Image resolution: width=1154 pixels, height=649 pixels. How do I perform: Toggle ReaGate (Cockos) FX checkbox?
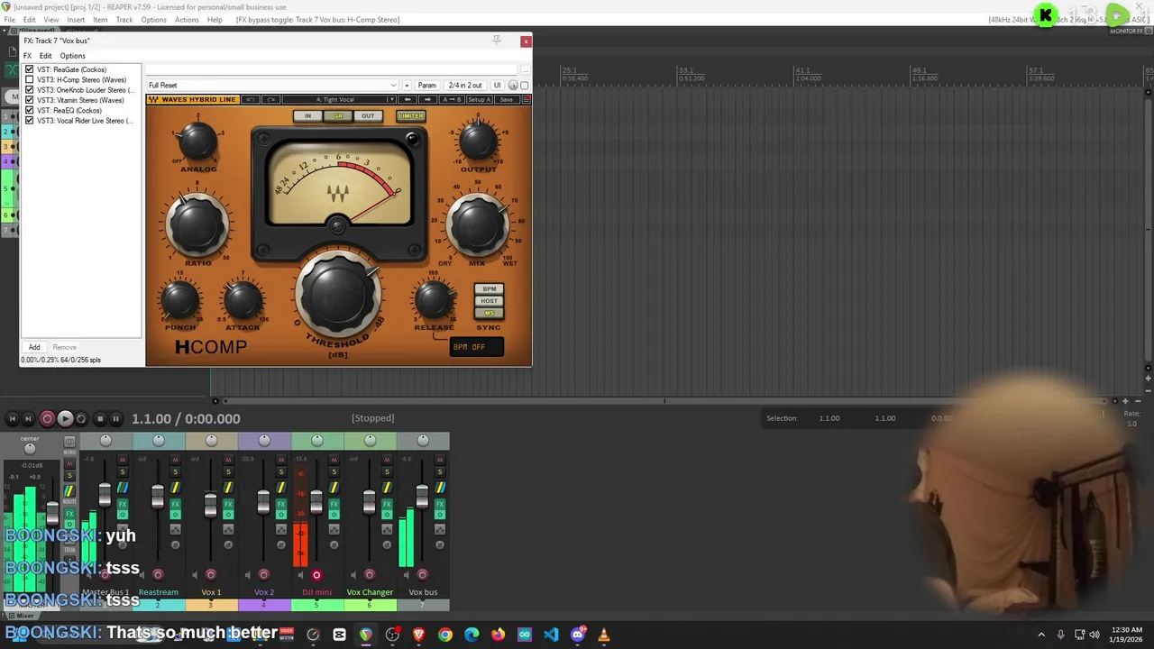coord(30,69)
